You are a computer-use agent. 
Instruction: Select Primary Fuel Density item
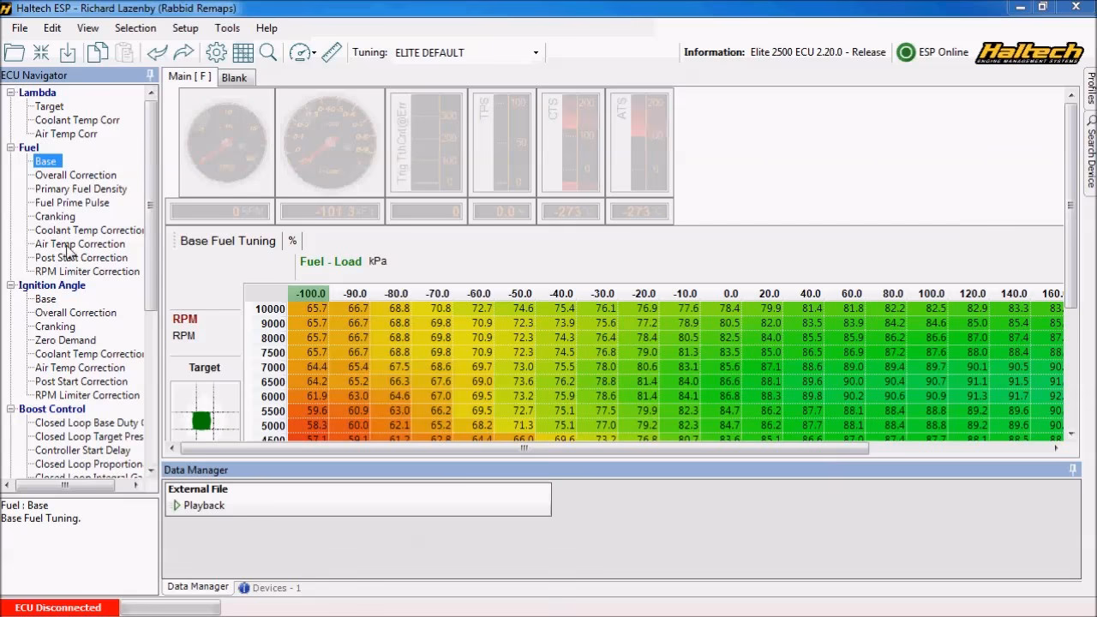[x=81, y=189]
